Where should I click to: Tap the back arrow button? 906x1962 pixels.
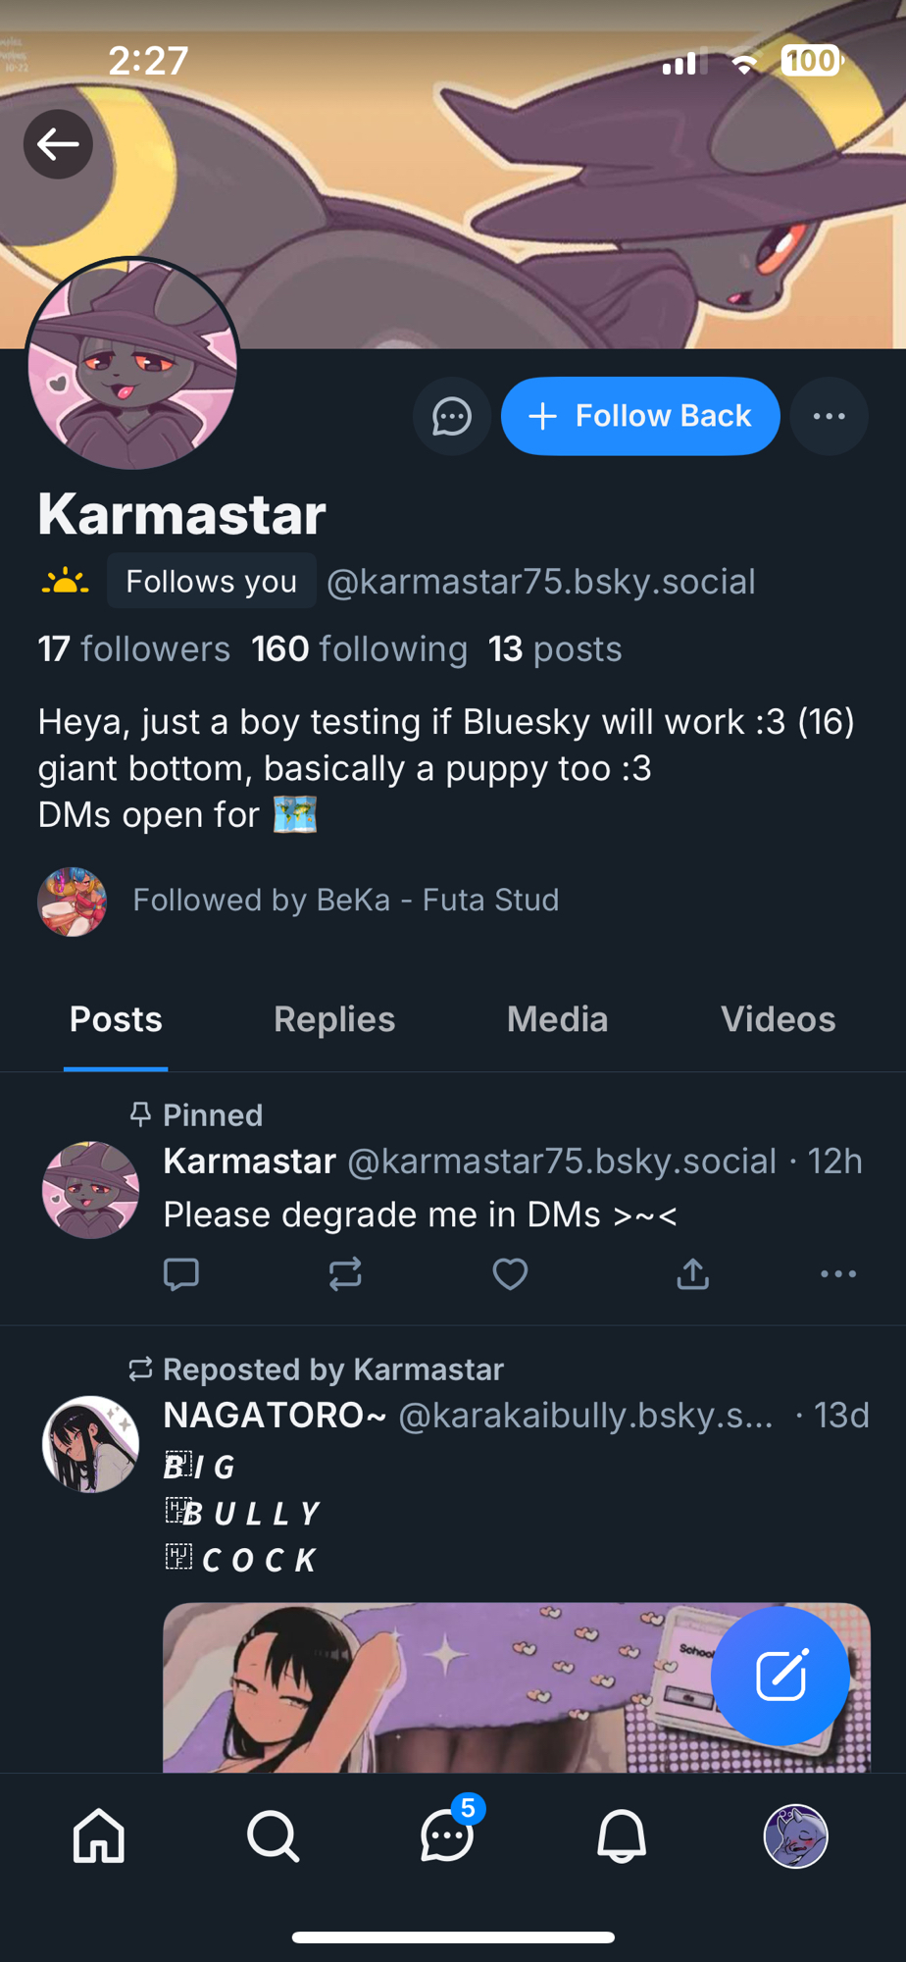click(x=58, y=144)
